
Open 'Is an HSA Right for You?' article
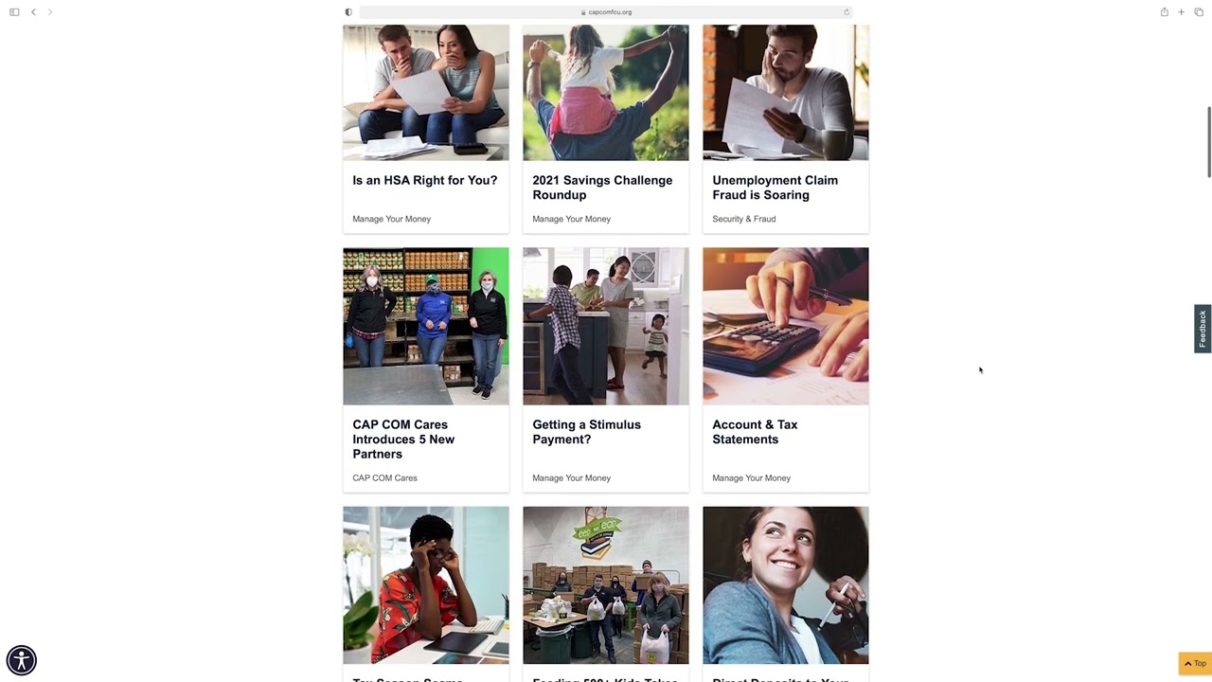[x=425, y=180]
